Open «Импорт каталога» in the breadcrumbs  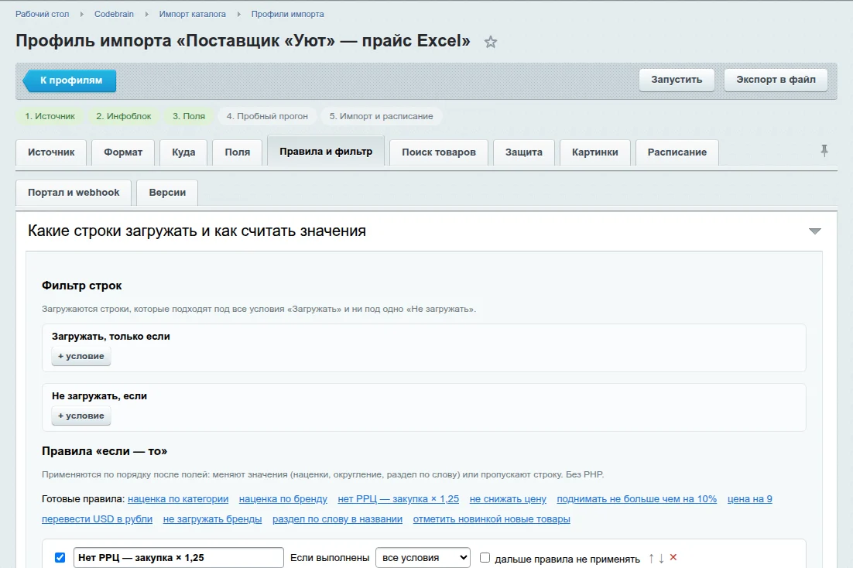(192, 14)
